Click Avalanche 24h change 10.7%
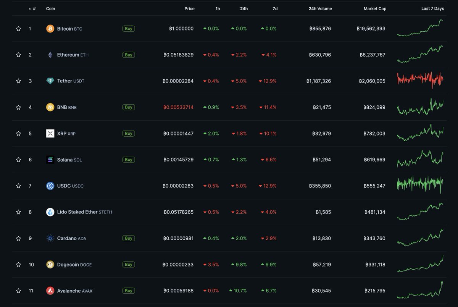The image size is (458, 307). click(x=238, y=291)
